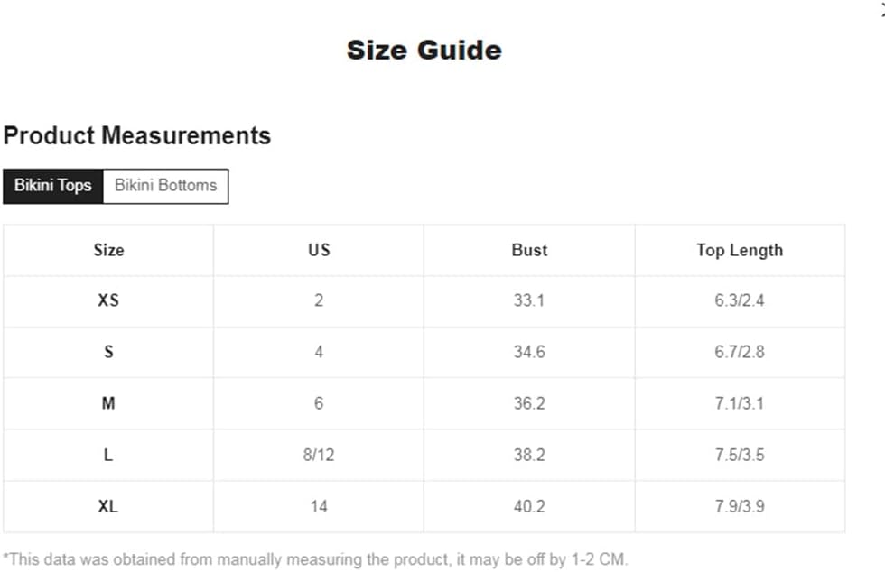Select the XL size row label

[108, 506]
